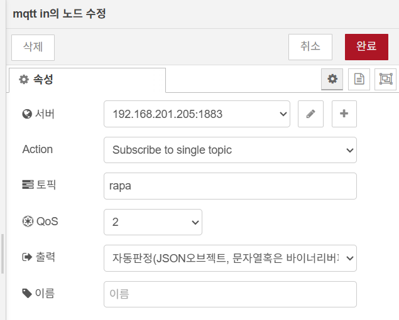Open node properties gear icon tab
This screenshot has width=399, height=320.
tap(332, 79)
